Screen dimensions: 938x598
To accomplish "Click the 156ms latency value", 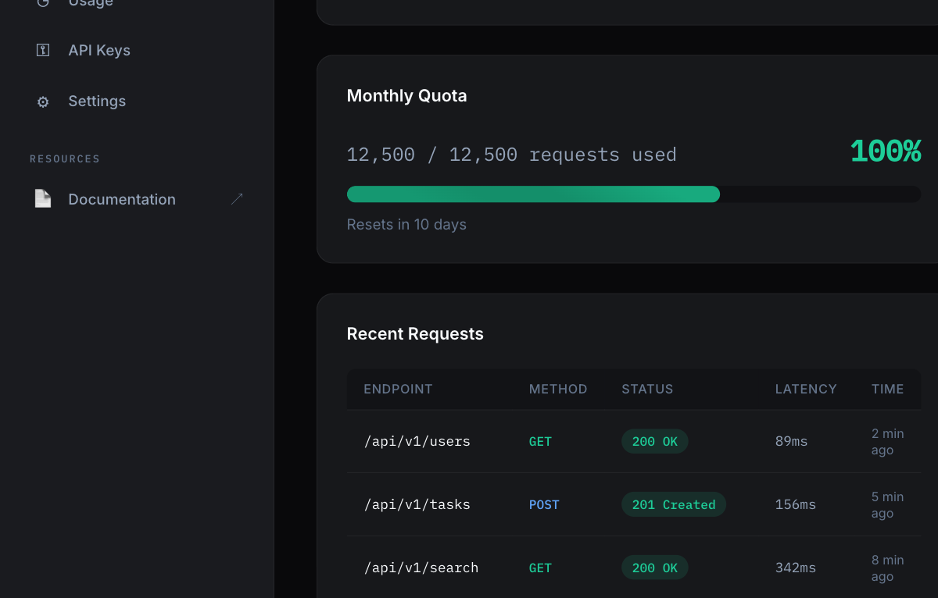I will [796, 505].
